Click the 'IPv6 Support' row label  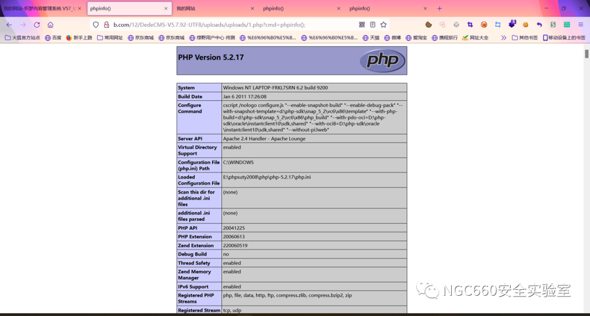click(x=193, y=287)
